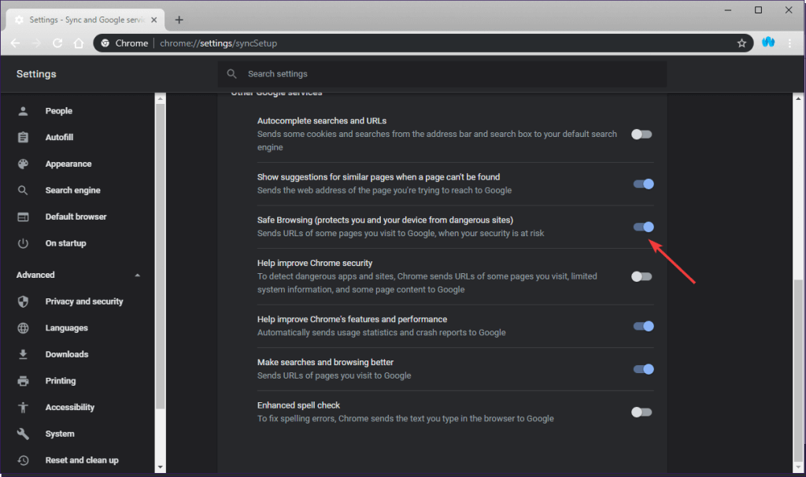Image resolution: width=806 pixels, height=477 pixels.
Task: Click the Downloads arrow icon
Action: pyautogui.click(x=23, y=354)
